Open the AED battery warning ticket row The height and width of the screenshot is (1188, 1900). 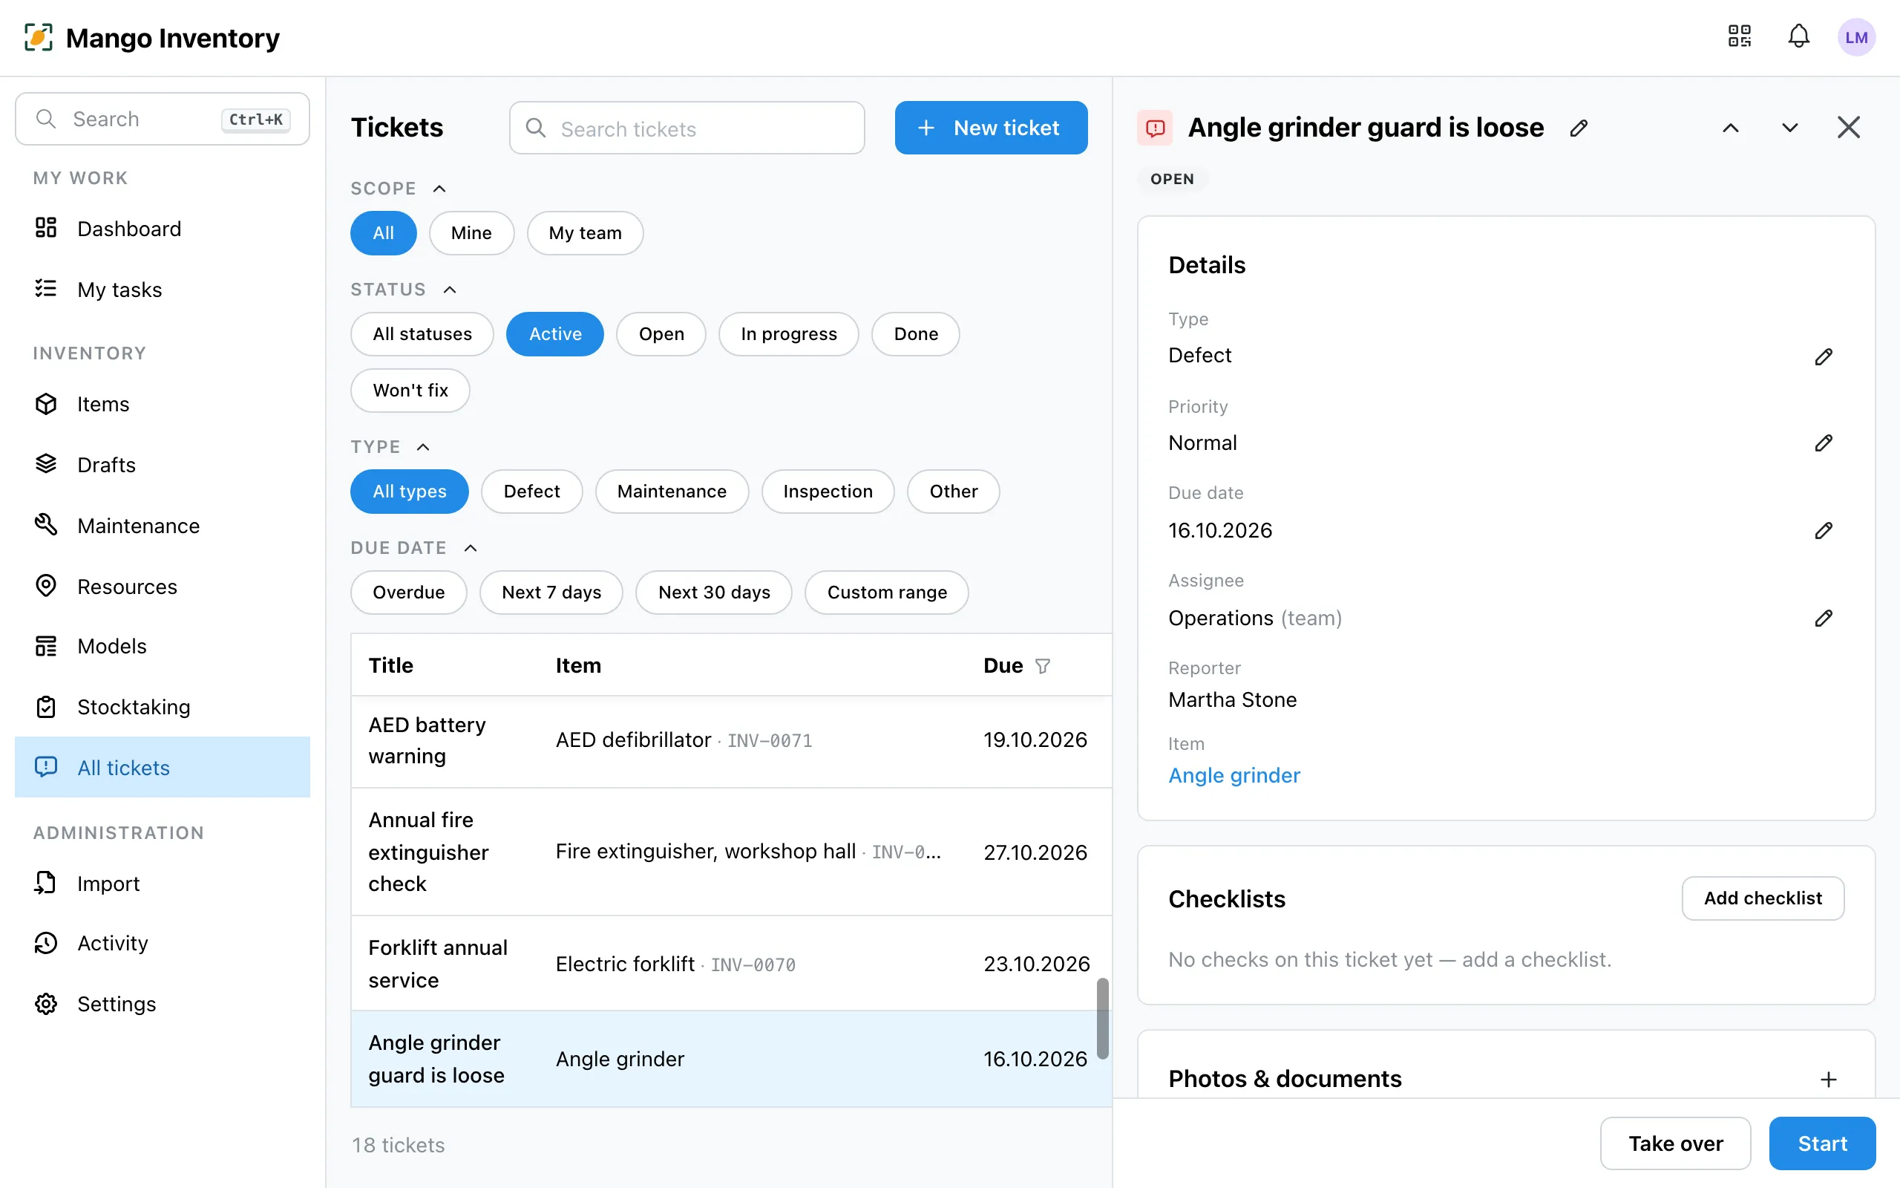click(x=731, y=742)
